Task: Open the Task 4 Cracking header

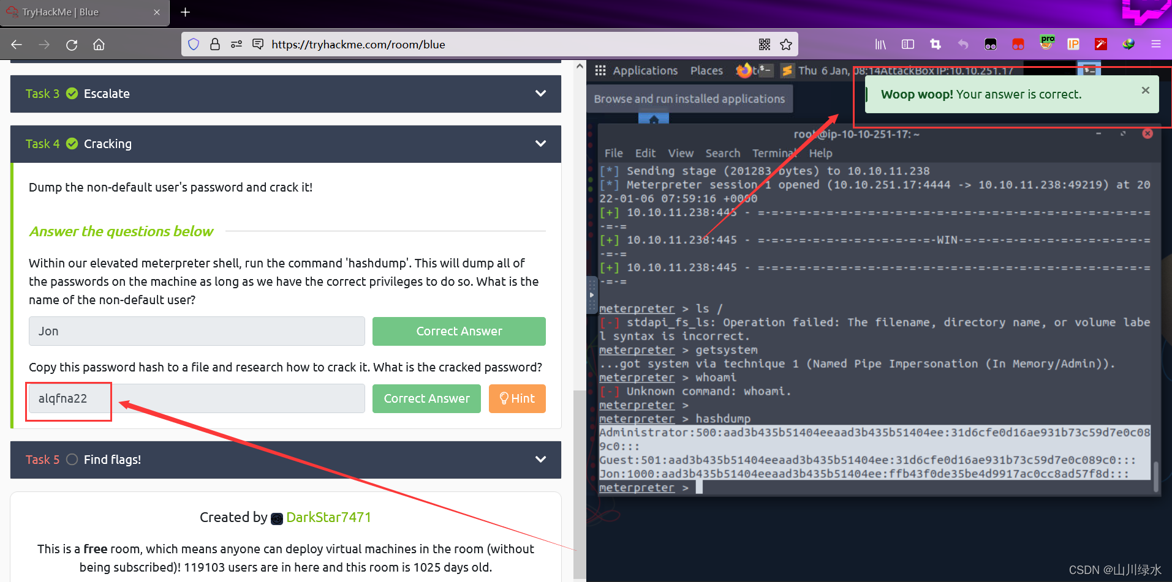Action: (285, 144)
